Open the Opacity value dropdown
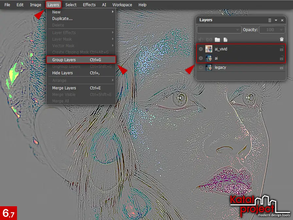 272,30
